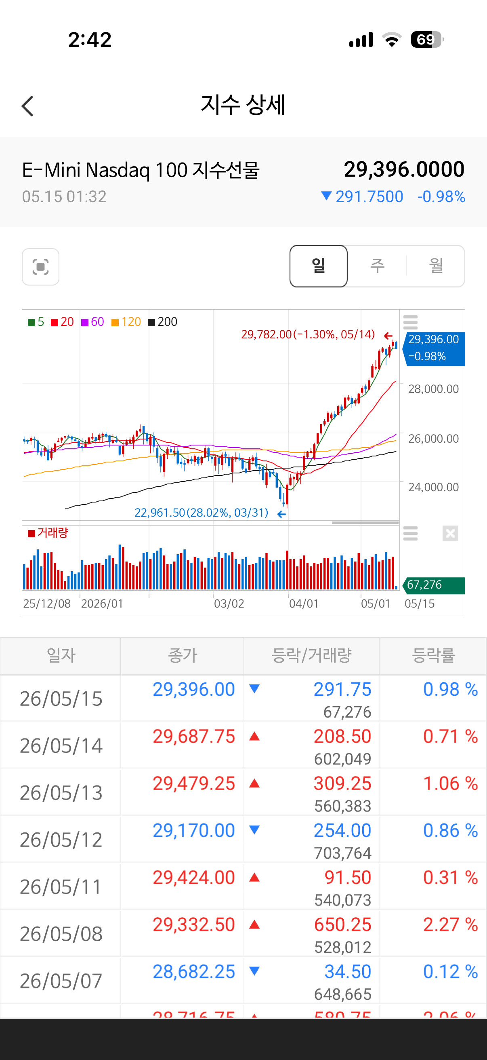The image size is (487, 1060).
Task: Close the volume panel with X icon
Action: tap(450, 533)
